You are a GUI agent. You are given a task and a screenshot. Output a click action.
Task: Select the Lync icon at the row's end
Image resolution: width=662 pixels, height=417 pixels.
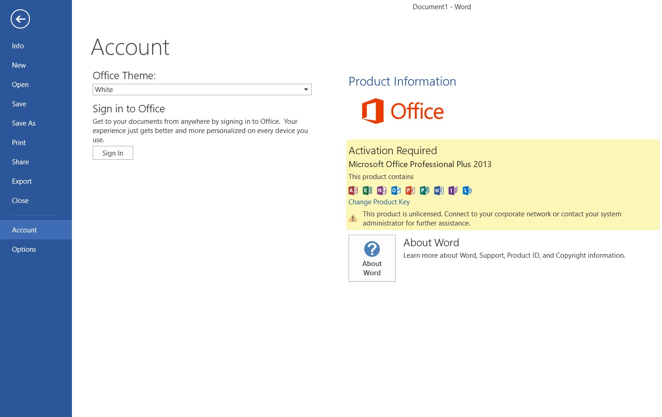pos(467,190)
